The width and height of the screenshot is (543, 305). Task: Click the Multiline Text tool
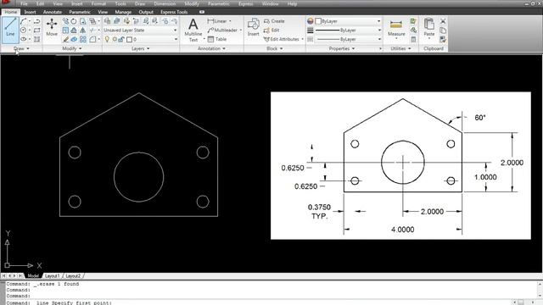tap(193, 30)
